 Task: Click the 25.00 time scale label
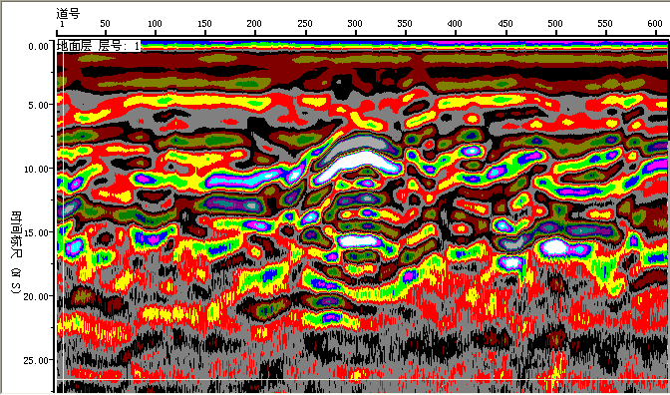tap(36, 360)
